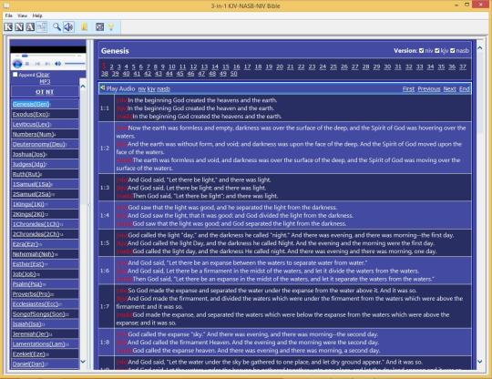Go to the Previous chapter

pos(429,88)
